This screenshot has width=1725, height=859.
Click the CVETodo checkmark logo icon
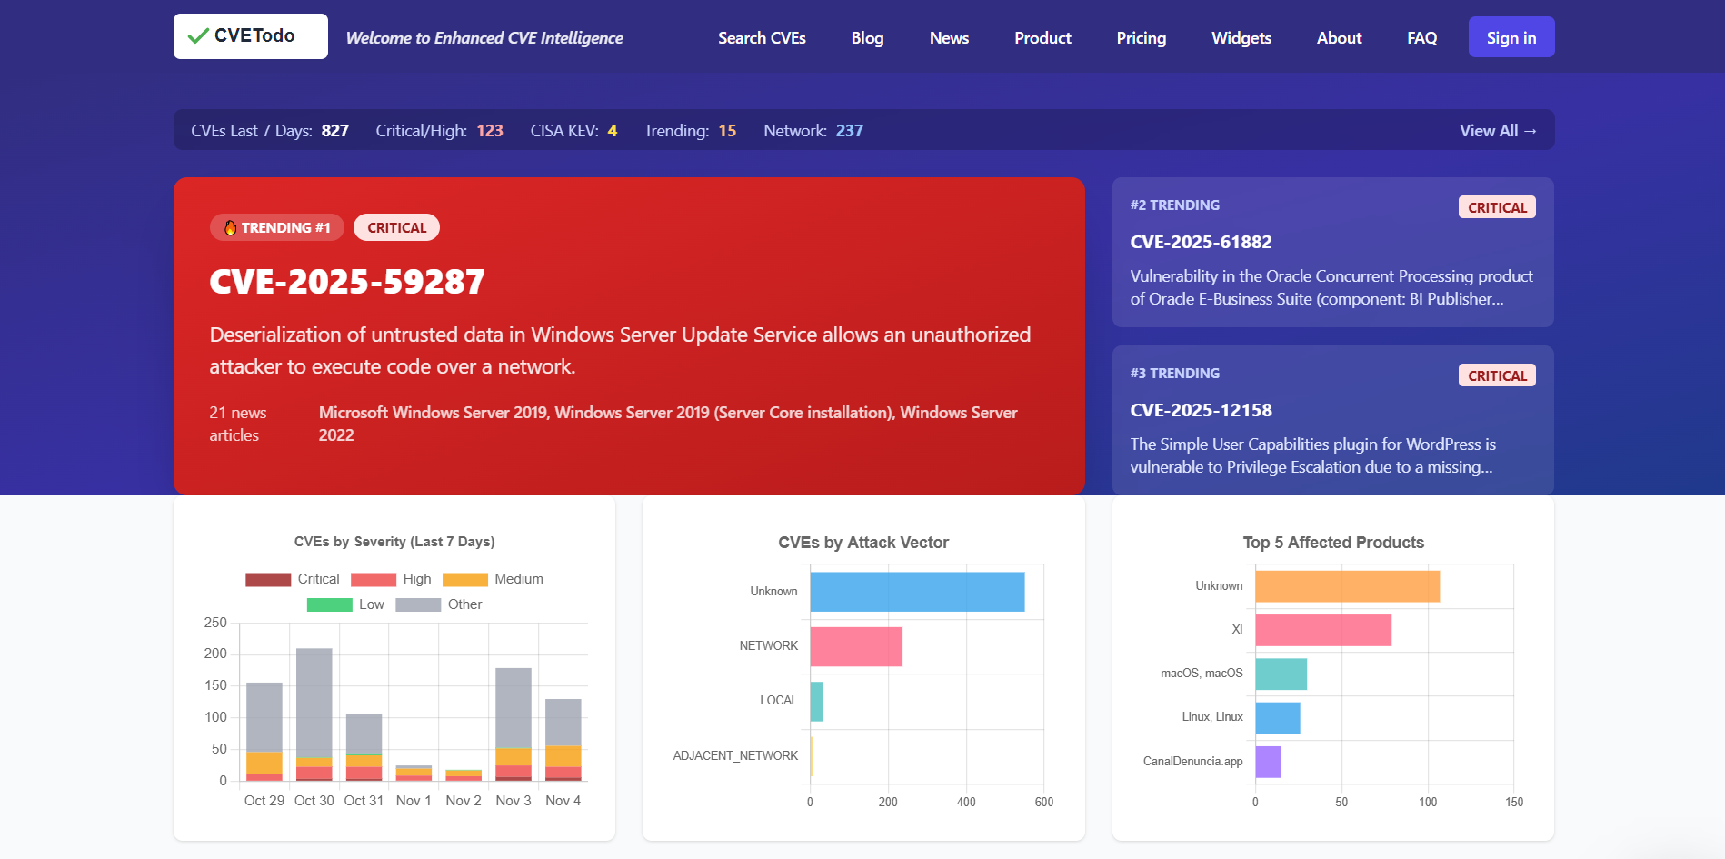point(195,36)
